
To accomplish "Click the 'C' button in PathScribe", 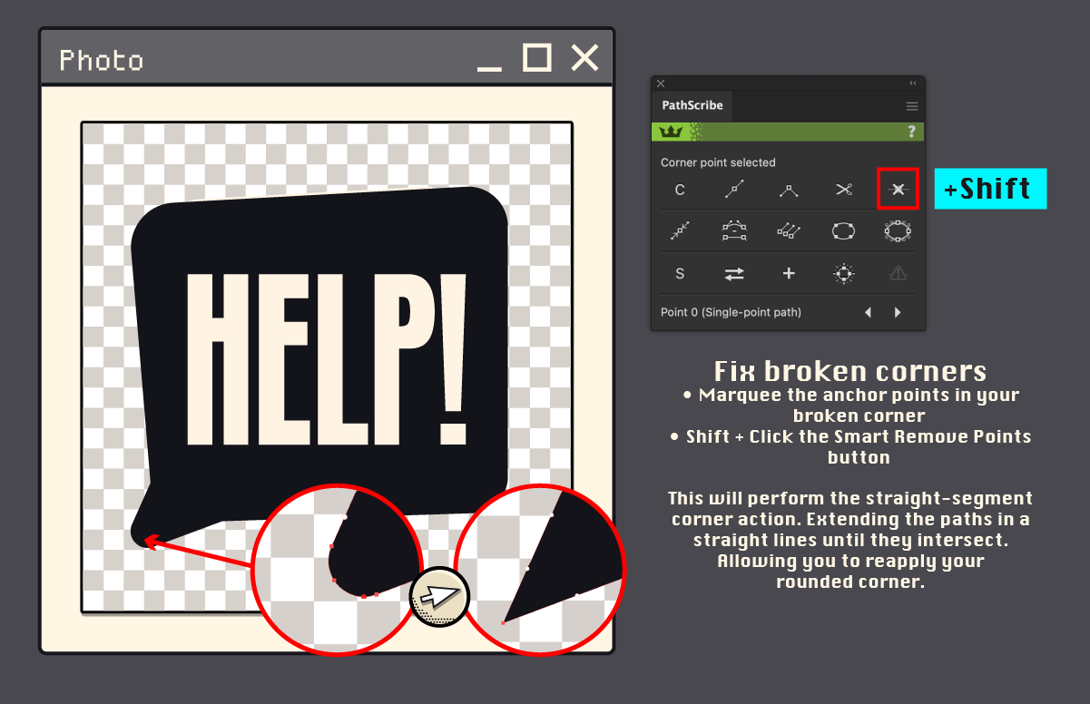I will click(x=680, y=190).
